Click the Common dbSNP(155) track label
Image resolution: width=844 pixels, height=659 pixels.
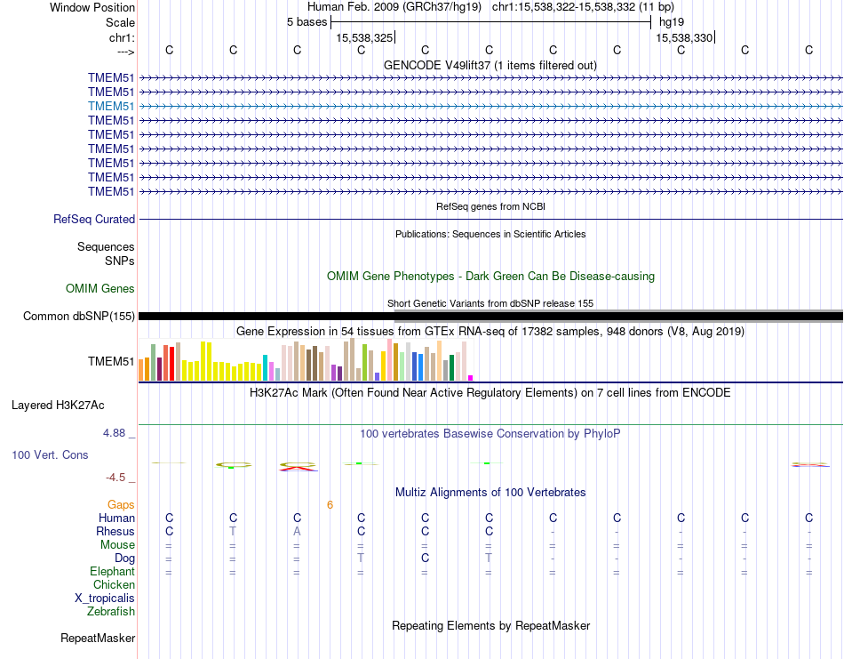click(x=78, y=317)
